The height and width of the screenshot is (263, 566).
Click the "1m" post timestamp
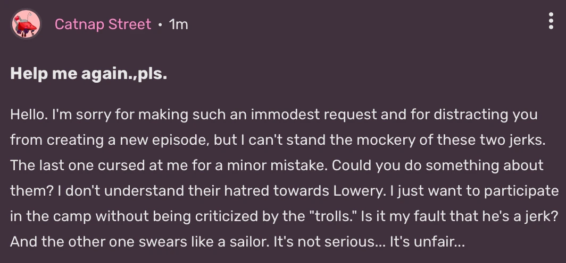click(178, 24)
